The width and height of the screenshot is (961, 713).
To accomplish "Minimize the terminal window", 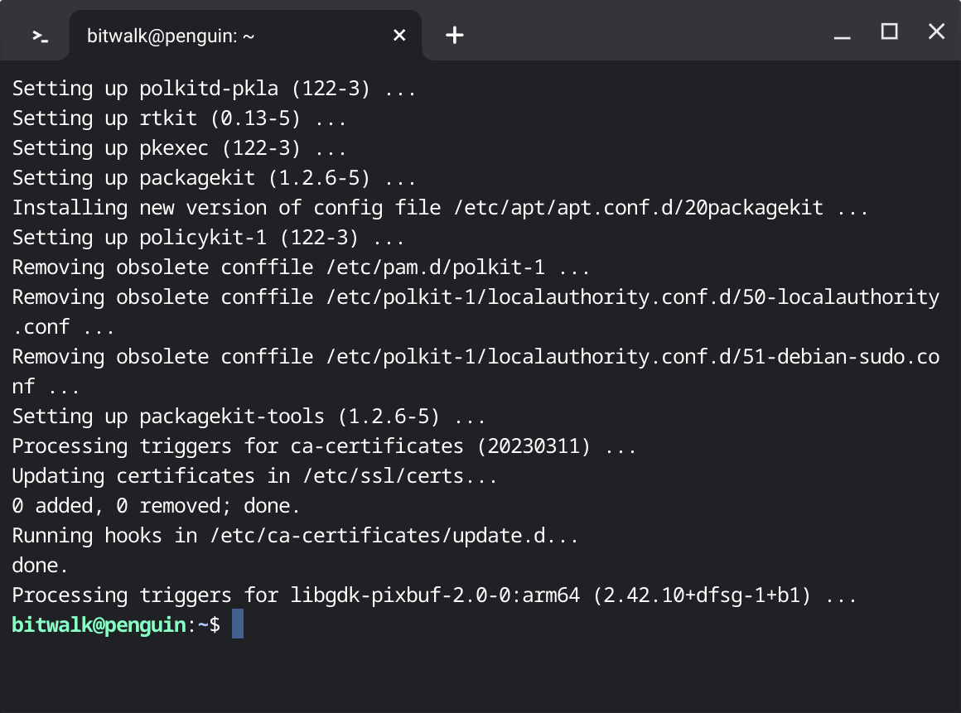I will tap(842, 36).
